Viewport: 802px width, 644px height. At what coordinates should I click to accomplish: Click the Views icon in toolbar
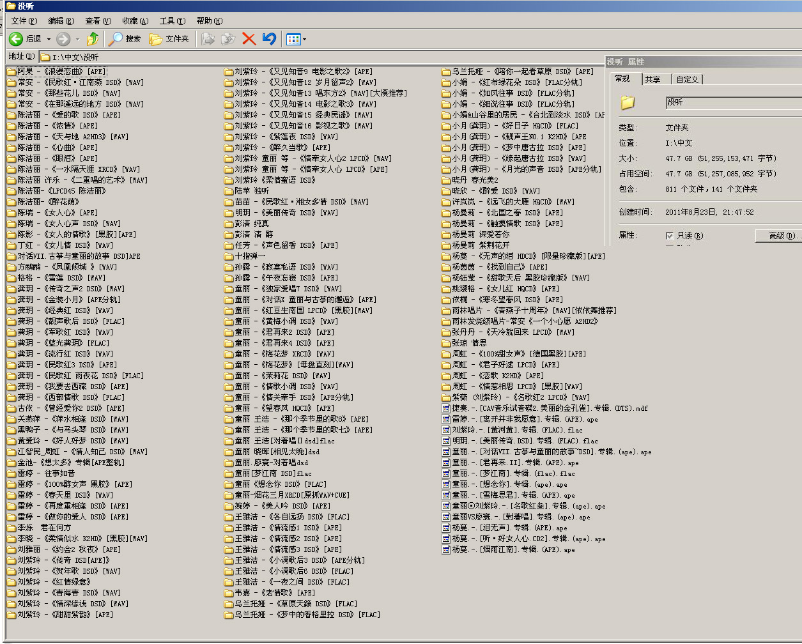(293, 40)
